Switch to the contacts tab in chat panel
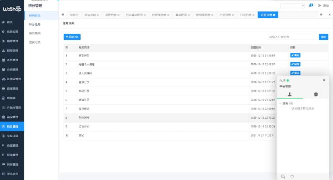 (290, 95)
